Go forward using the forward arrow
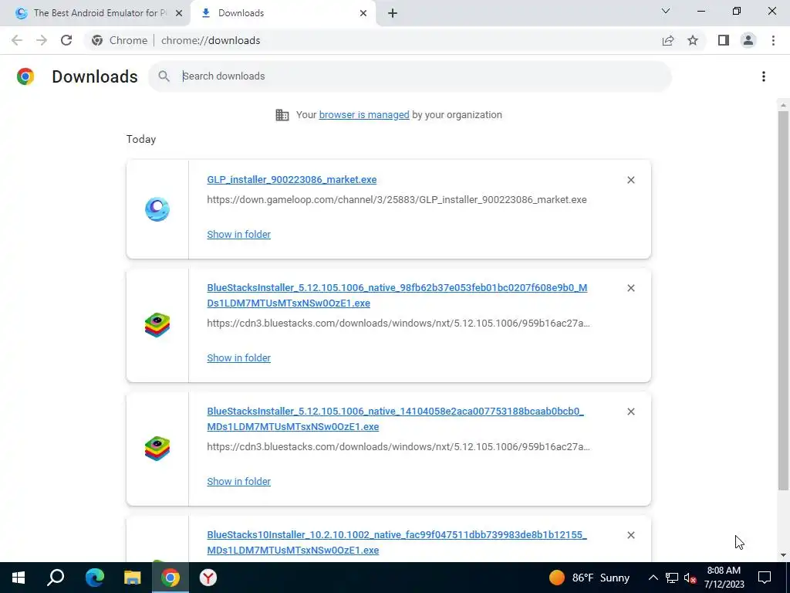790x593 pixels. (42, 40)
